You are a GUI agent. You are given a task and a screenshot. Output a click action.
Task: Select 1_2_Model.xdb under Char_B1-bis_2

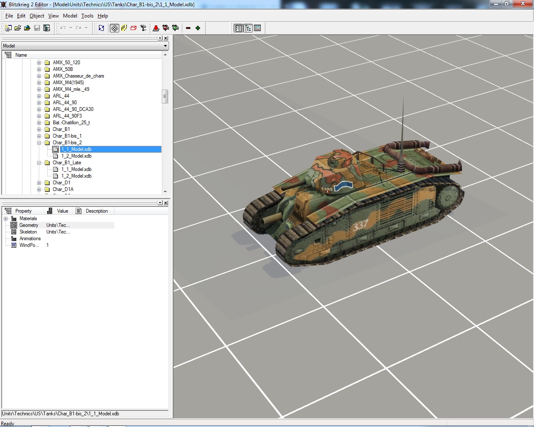point(76,156)
